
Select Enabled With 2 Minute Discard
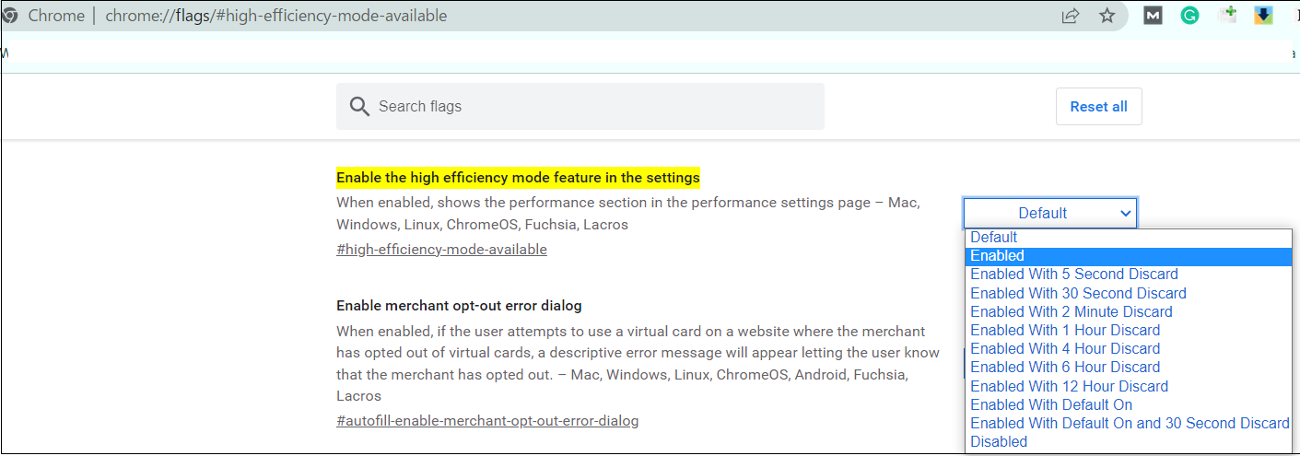tap(1071, 311)
